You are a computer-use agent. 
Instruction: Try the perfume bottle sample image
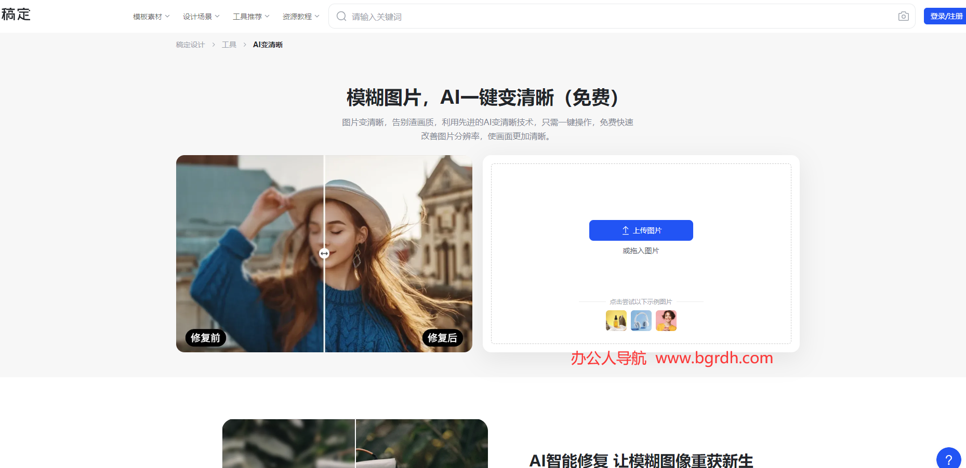pyautogui.click(x=616, y=321)
